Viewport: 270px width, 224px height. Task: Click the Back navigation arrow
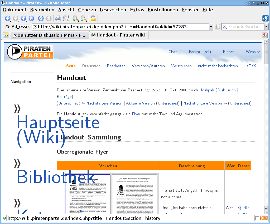7,18
